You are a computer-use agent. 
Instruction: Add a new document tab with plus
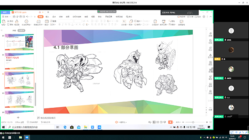[x=48, y=12]
